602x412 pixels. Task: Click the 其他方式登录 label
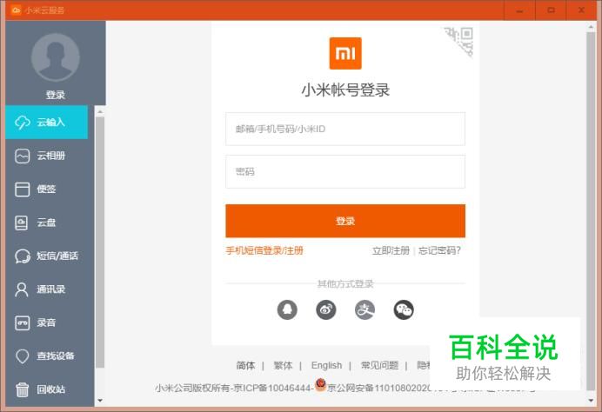tap(345, 284)
